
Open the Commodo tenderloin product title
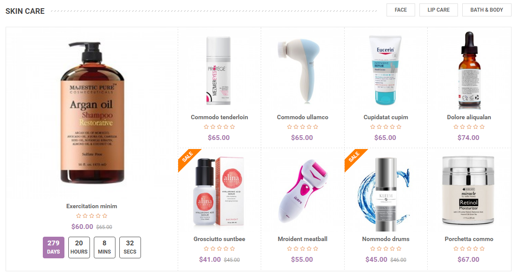219,117
